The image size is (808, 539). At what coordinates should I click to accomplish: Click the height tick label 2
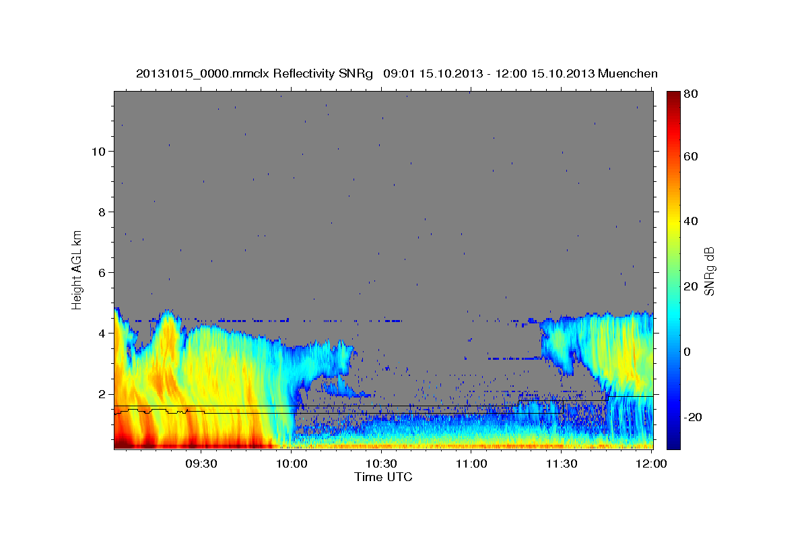pos(103,393)
